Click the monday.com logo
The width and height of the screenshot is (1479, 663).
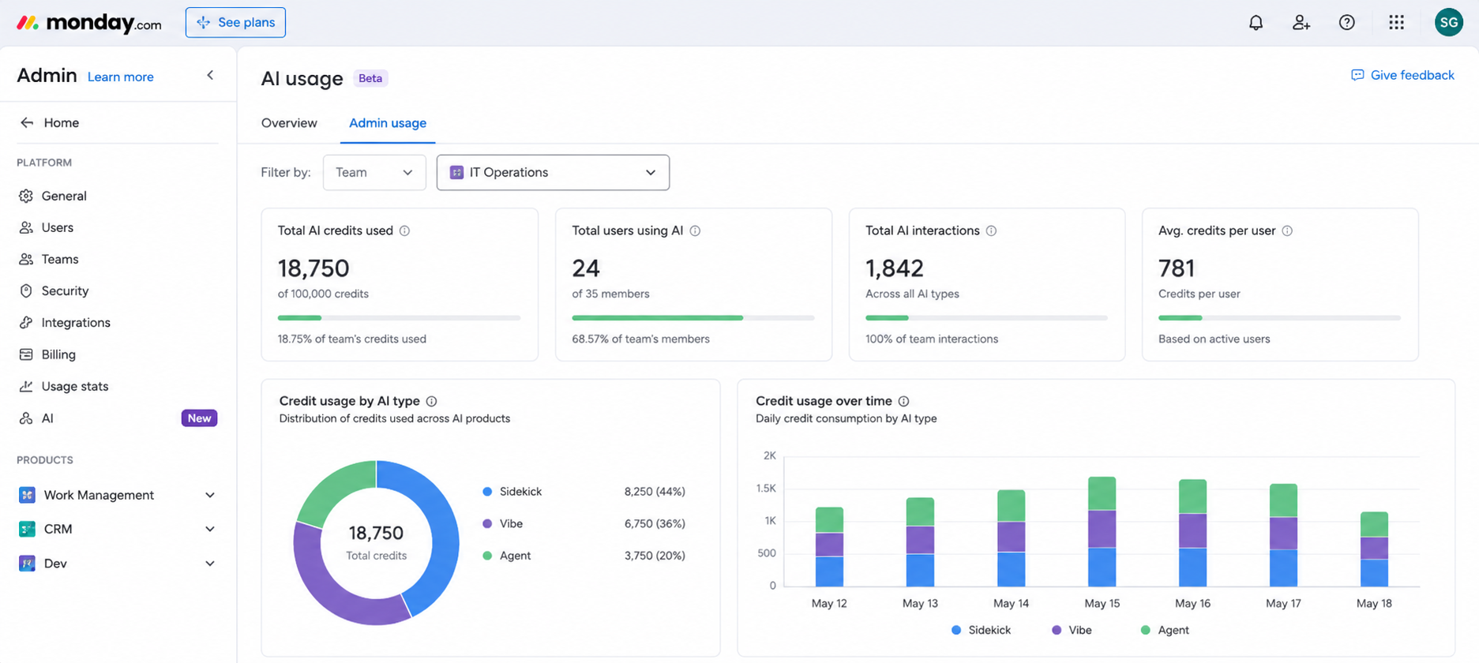tap(88, 23)
